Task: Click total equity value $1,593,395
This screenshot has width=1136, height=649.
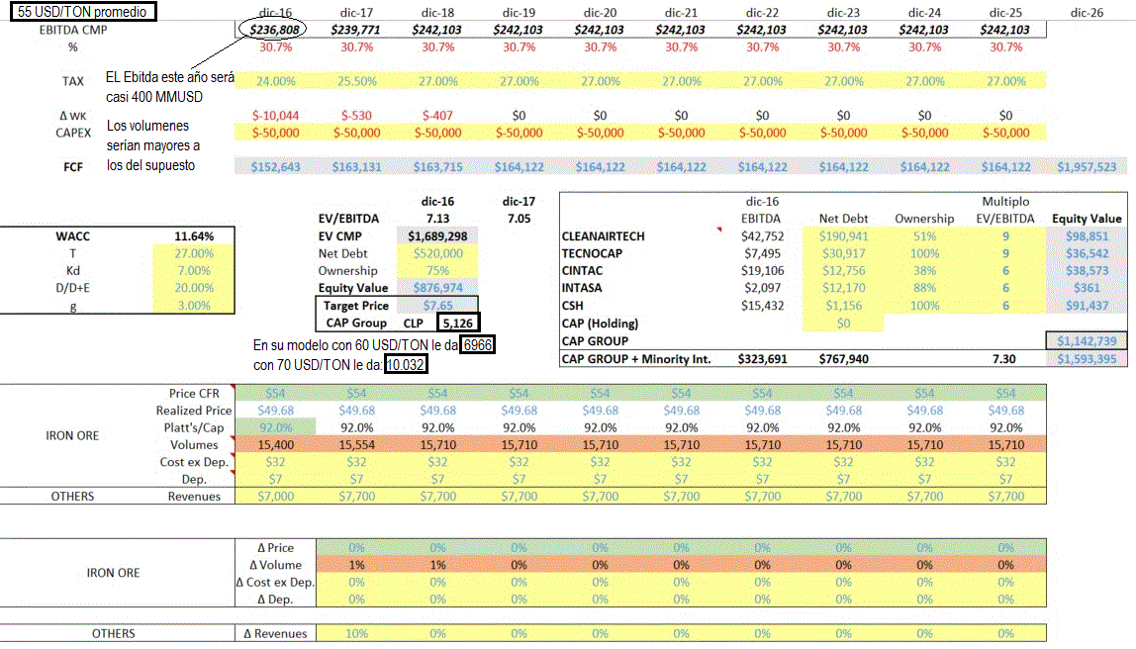Action: click(x=1087, y=358)
